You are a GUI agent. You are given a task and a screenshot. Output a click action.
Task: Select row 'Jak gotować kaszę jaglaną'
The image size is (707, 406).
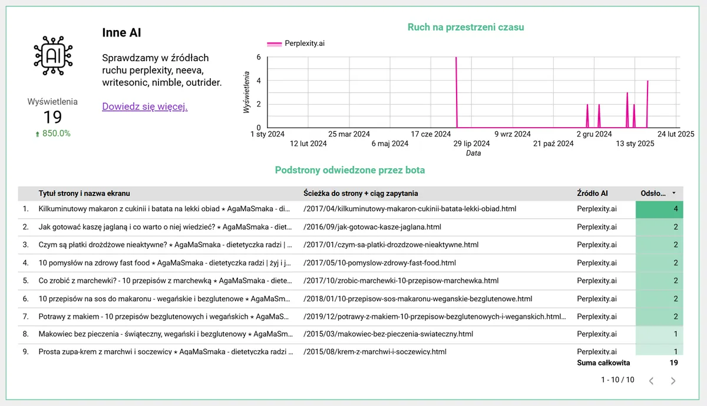[x=351, y=227]
